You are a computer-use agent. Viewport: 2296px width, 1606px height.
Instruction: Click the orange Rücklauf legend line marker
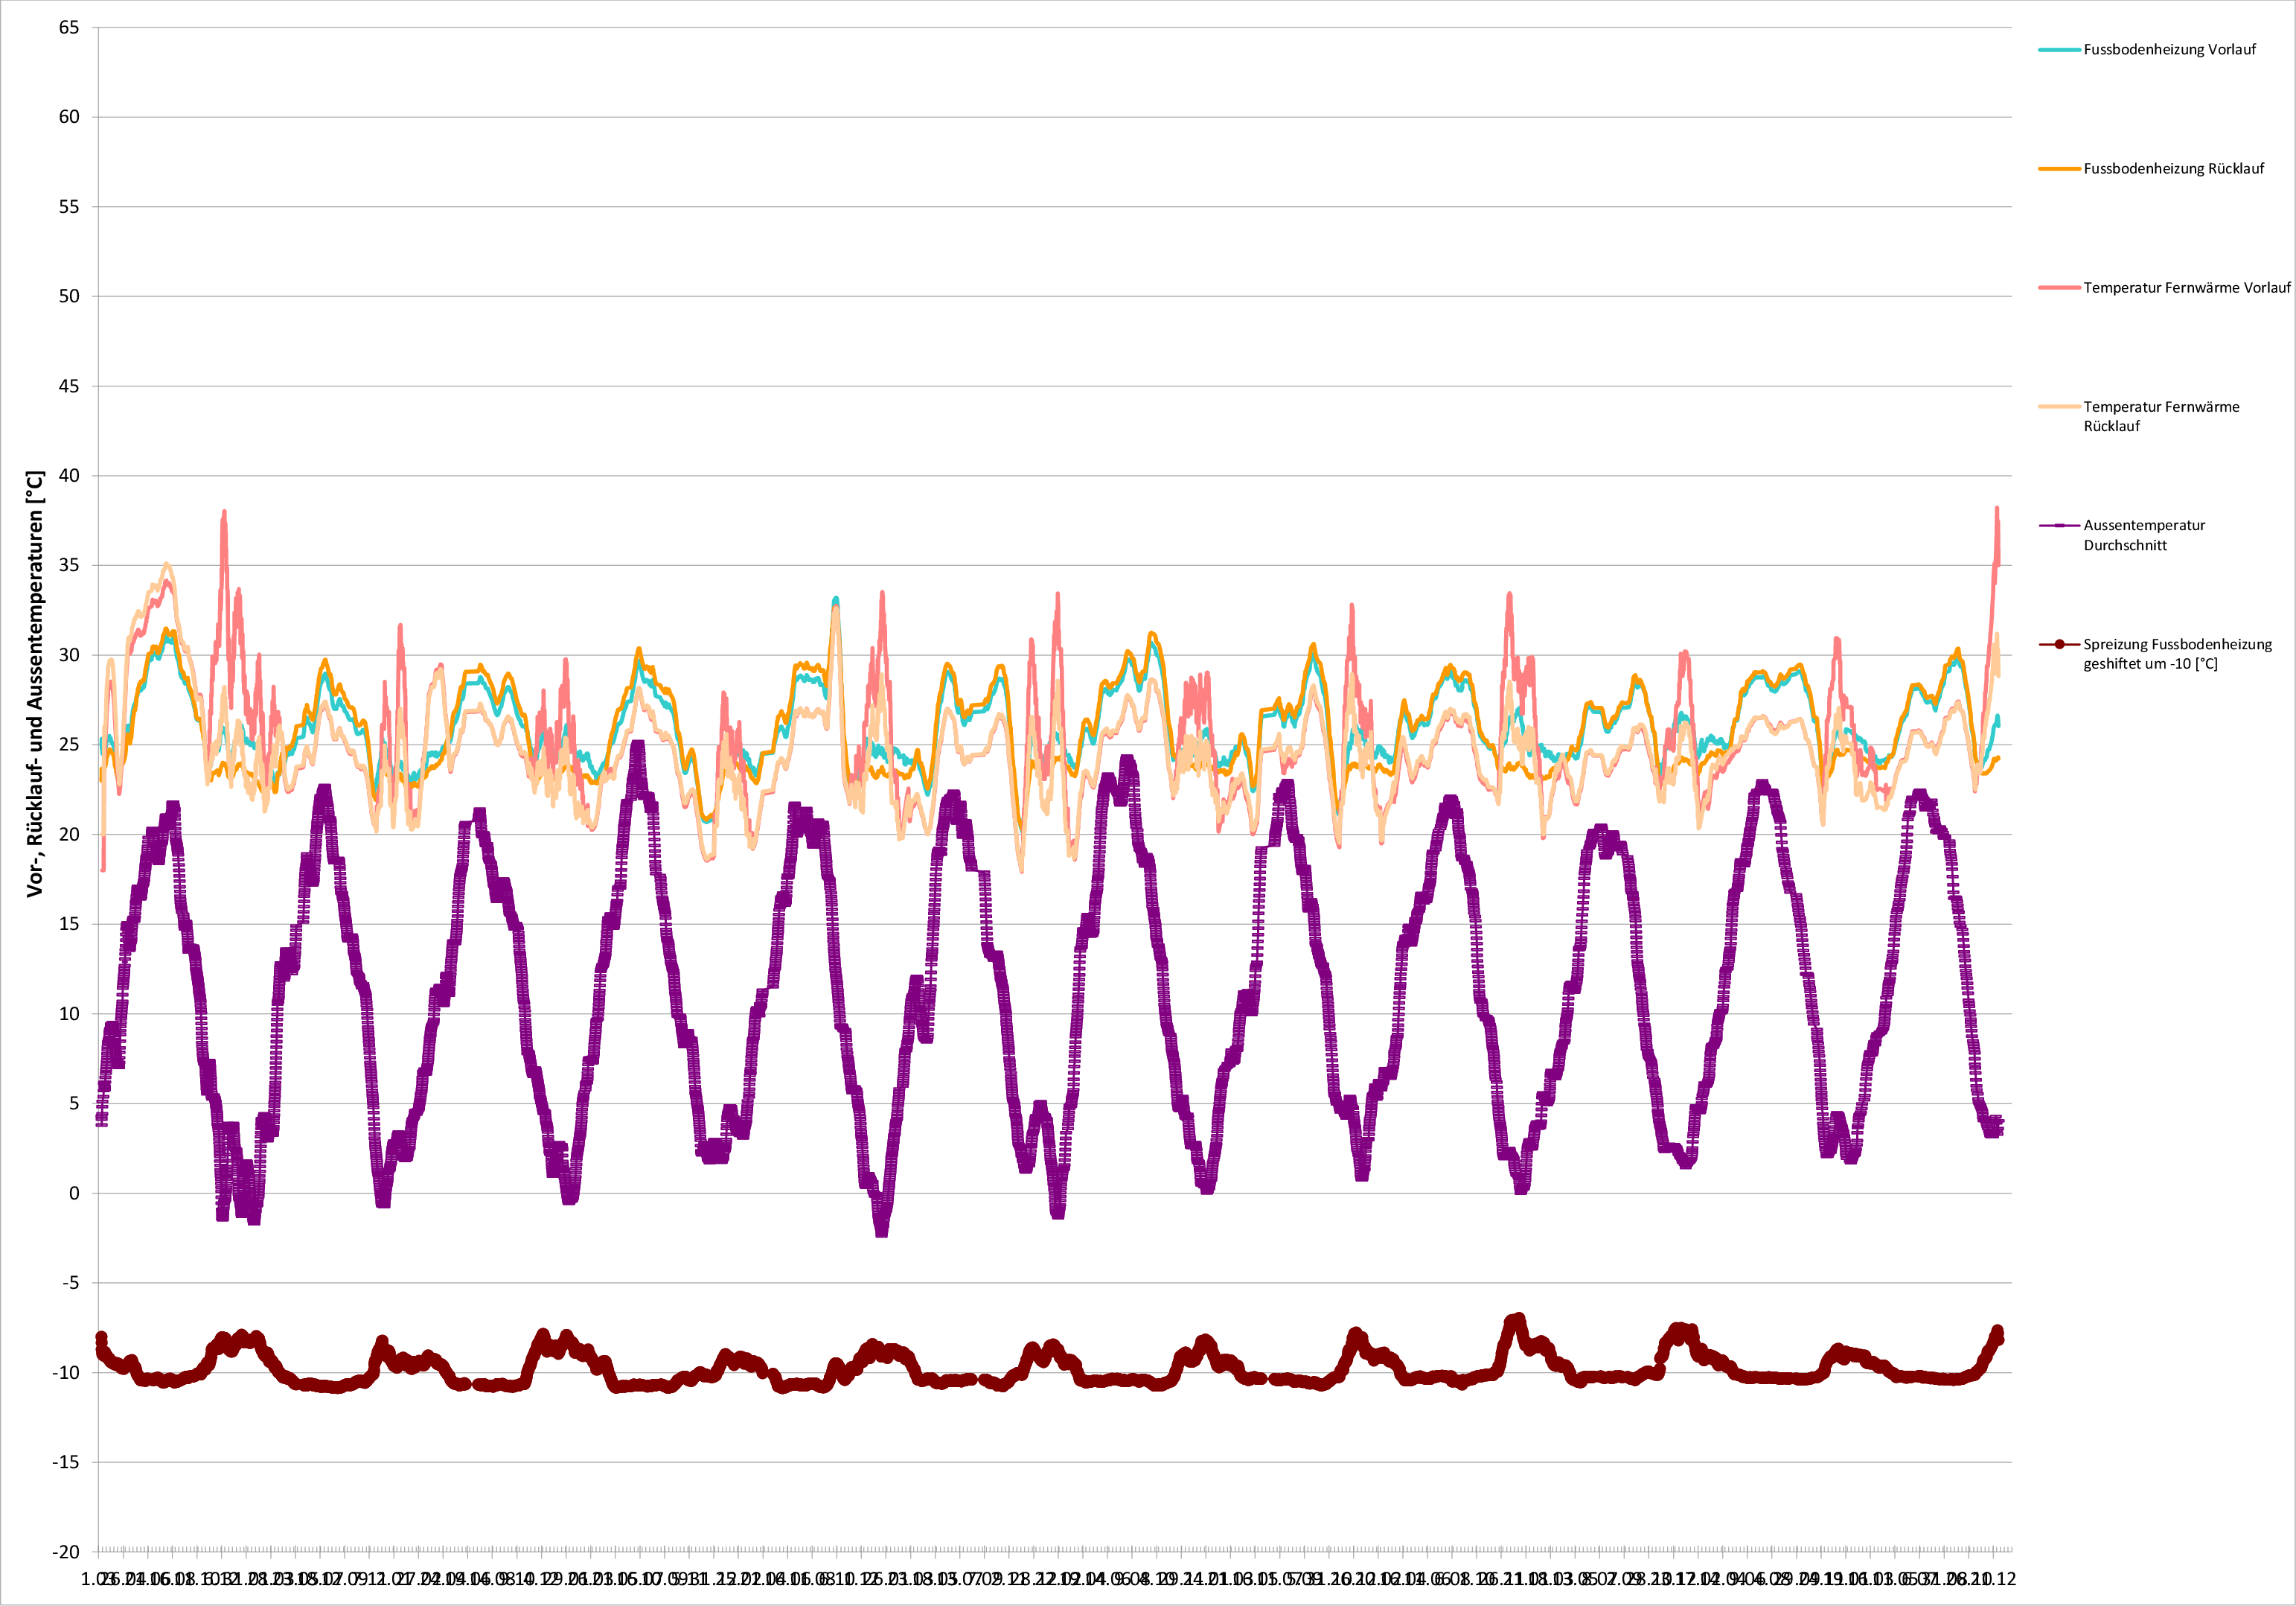pyautogui.click(x=2059, y=168)
